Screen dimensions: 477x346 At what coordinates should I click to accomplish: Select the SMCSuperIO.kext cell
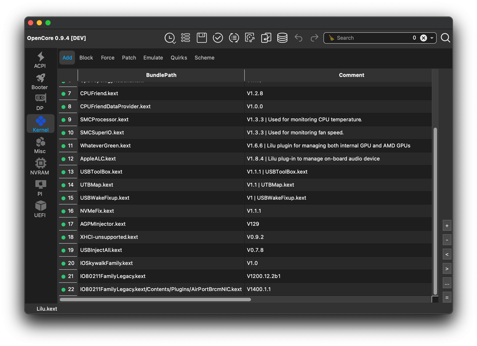coord(161,133)
